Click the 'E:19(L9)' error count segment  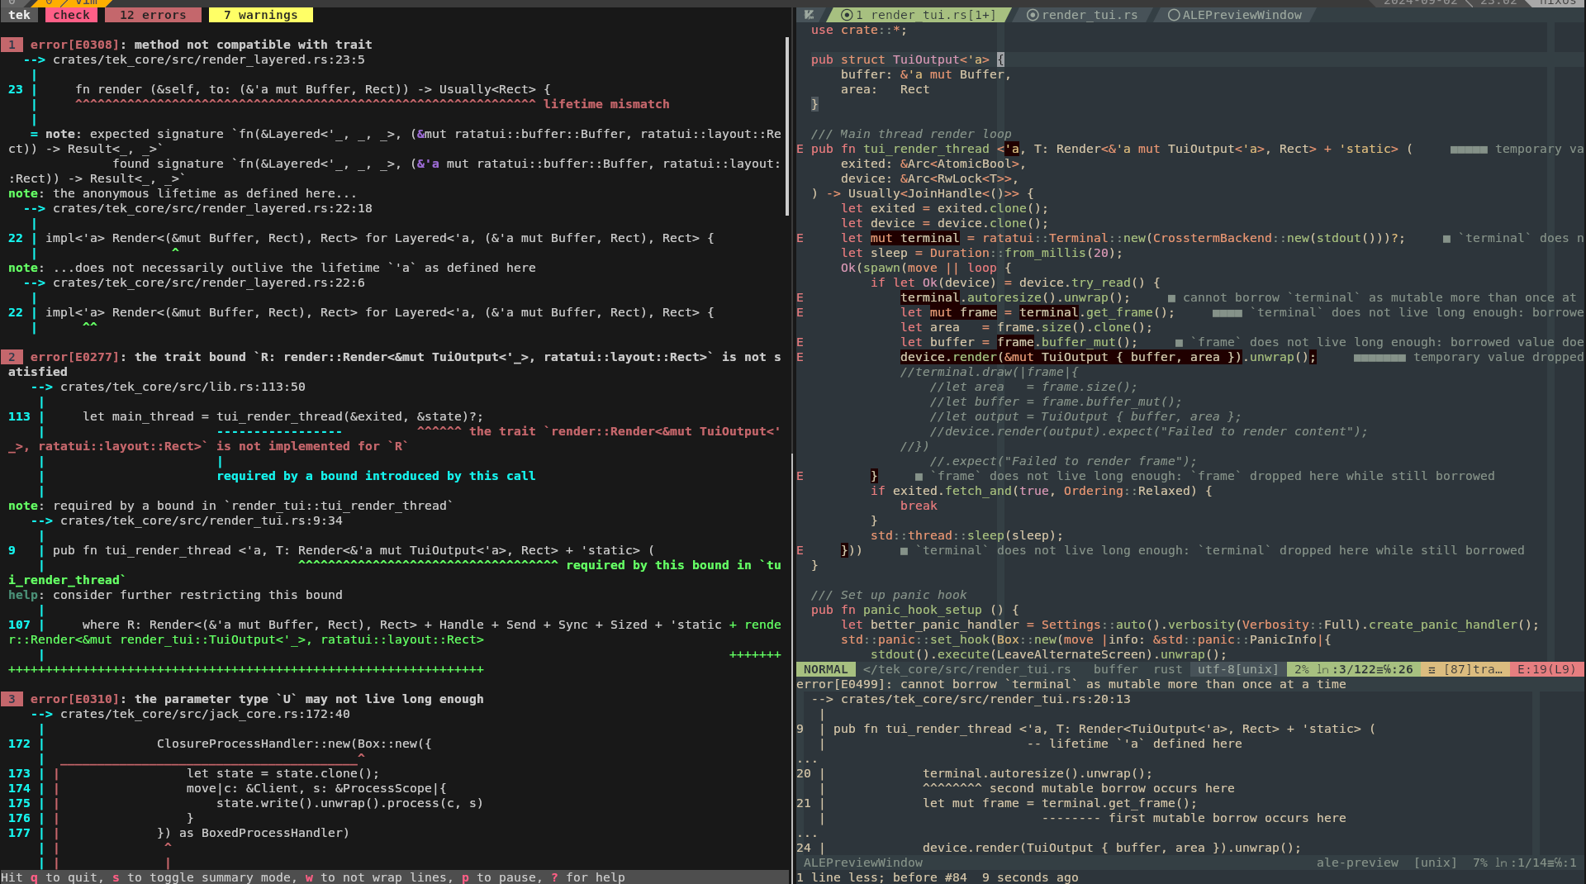1546,669
